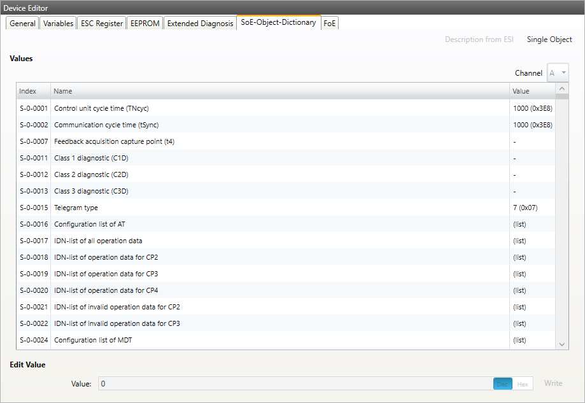Screen dimensions: 585x403
Task: Open the FoE tab
Action: click(x=330, y=24)
